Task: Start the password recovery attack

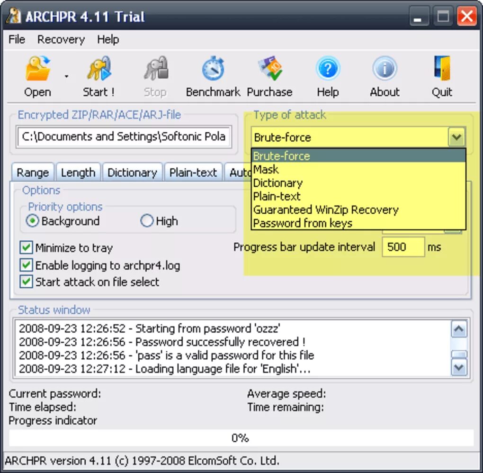Action: 98,76
